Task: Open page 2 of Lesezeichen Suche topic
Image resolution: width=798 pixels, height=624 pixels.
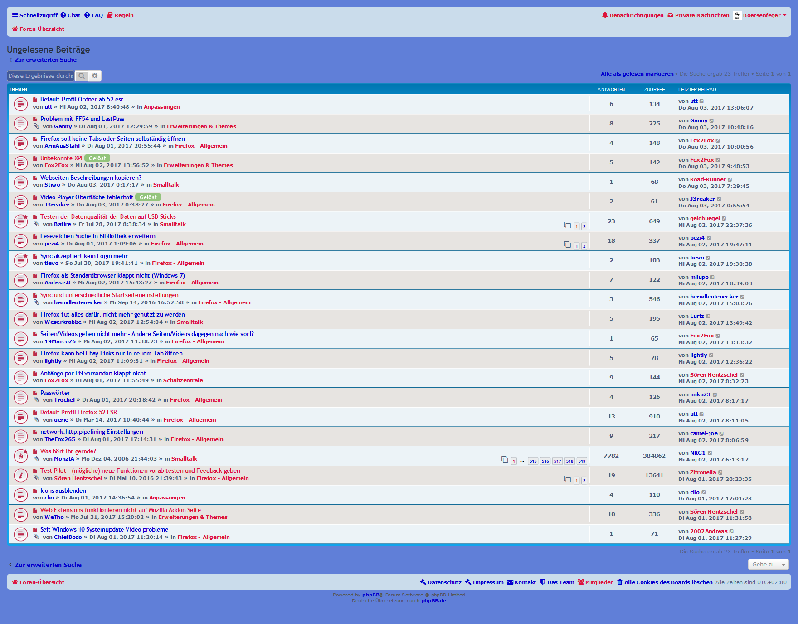Action: coord(584,246)
